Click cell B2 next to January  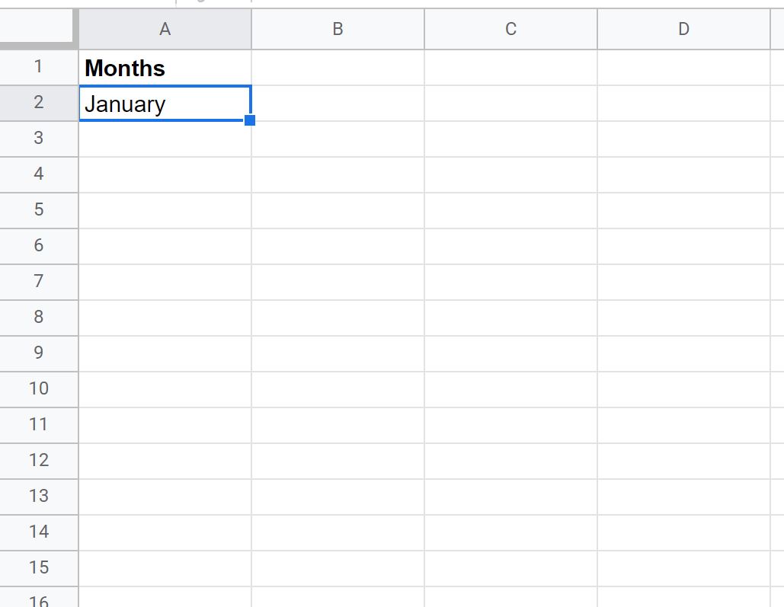[x=338, y=103]
